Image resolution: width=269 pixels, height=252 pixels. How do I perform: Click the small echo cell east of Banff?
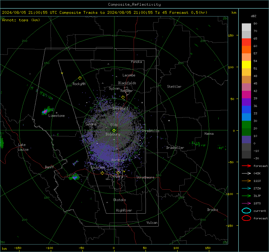[x=76, y=162]
